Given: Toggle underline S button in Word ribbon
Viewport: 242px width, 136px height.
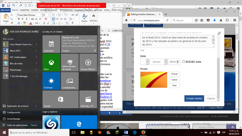Looking at the screenshot, I should pyautogui.click(x=26, y=19).
